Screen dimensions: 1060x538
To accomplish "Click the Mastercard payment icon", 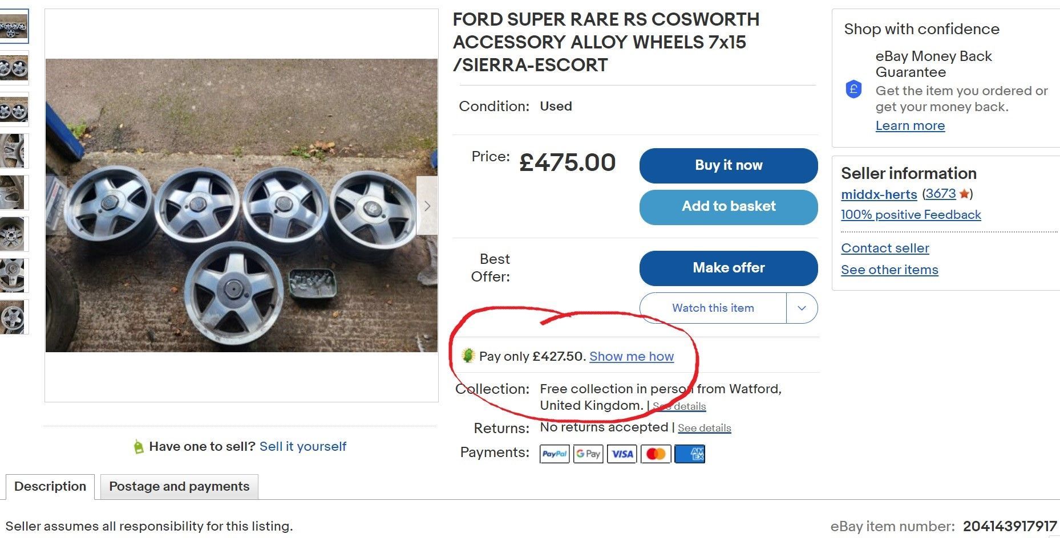I will click(656, 454).
